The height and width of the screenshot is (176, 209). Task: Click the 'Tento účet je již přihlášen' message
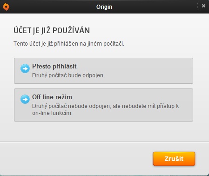pos(69,44)
